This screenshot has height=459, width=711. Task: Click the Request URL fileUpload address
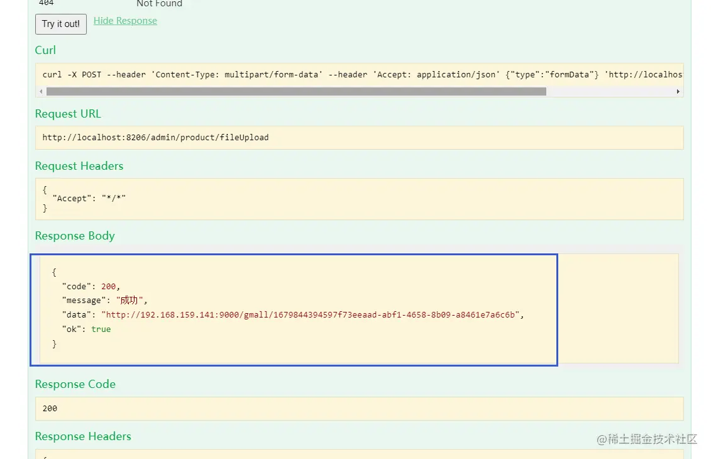pos(155,138)
